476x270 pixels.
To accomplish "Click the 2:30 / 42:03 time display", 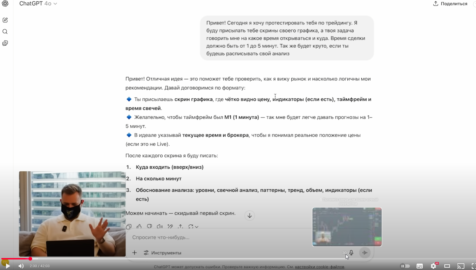I will [x=39, y=266].
